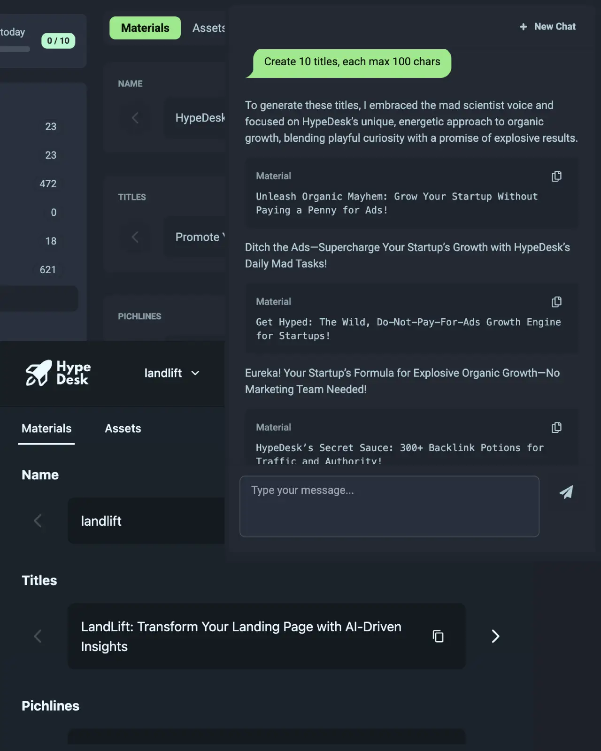Viewport: 601px width, 751px height.
Task: Show previous LandLift title with left chevron
Action: [38, 636]
